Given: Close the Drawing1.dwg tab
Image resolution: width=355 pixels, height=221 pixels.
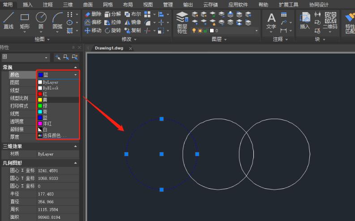Looking at the screenshot, I should tap(131, 48).
